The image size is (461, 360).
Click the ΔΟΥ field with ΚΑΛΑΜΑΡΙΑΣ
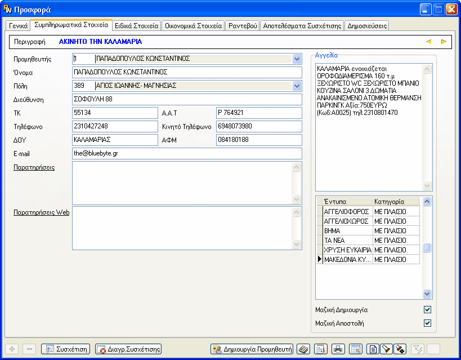[115, 140]
